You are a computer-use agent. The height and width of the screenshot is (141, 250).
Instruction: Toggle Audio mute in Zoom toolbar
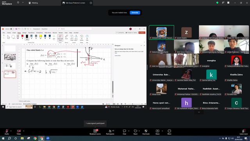(7, 132)
